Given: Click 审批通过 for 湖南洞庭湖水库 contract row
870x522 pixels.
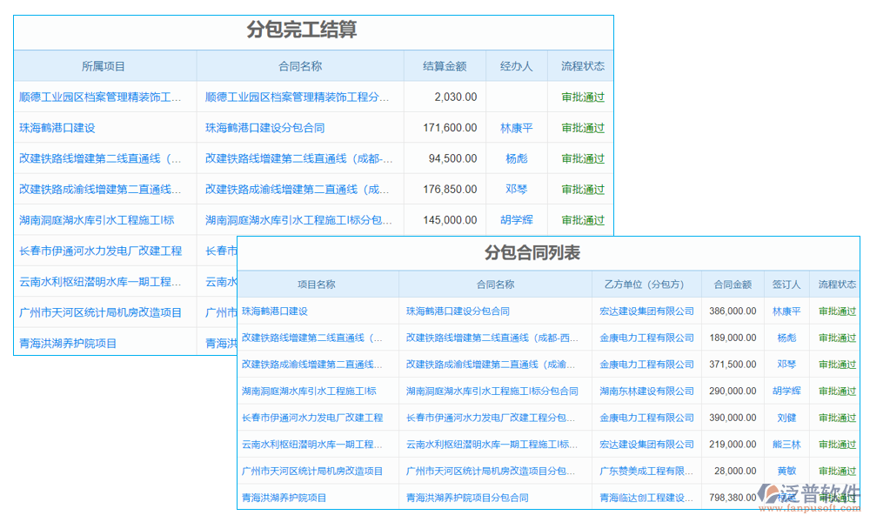Looking at the screenshot, I should (837, 391).
